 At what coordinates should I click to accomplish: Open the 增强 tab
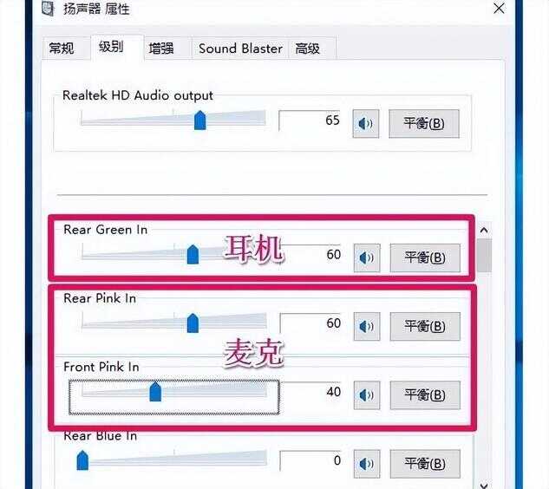coord(162,49)
